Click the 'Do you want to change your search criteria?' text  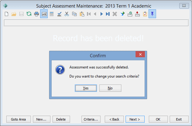[104, 76]
